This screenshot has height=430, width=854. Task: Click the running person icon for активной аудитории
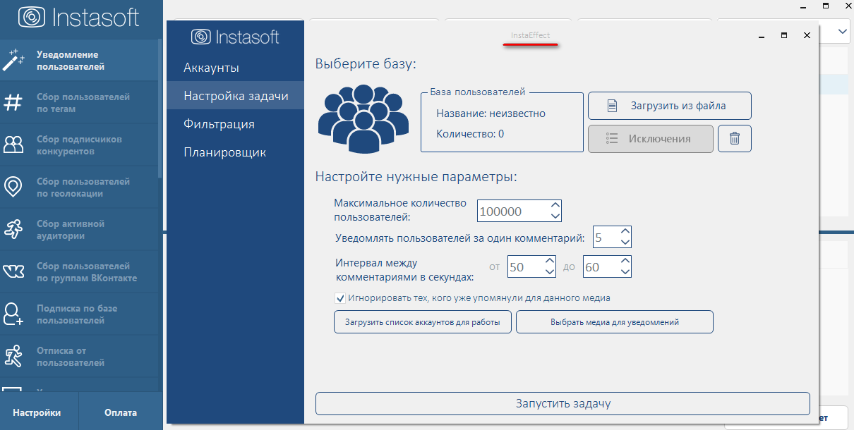pos(13,229)
